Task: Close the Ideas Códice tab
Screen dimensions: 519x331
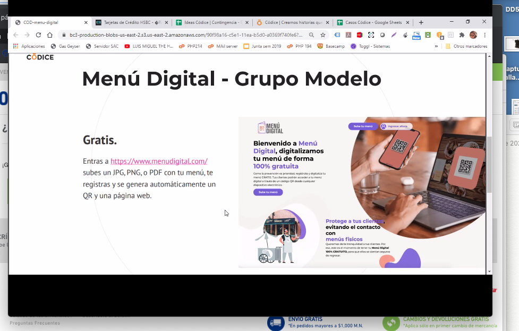Action: (247, 22)
